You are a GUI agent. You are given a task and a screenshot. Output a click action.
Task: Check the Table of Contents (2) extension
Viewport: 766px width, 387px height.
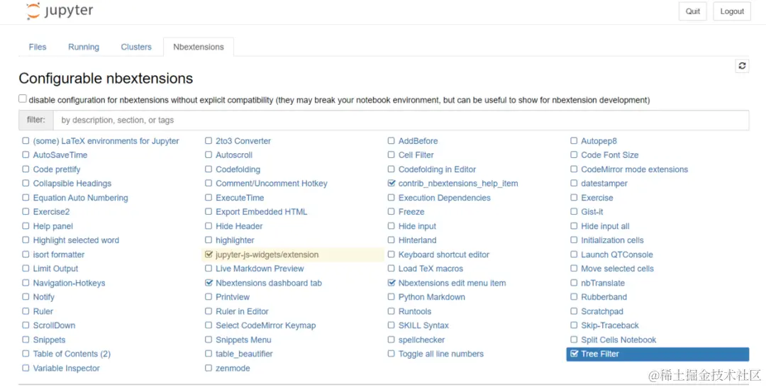click(26, 354)
